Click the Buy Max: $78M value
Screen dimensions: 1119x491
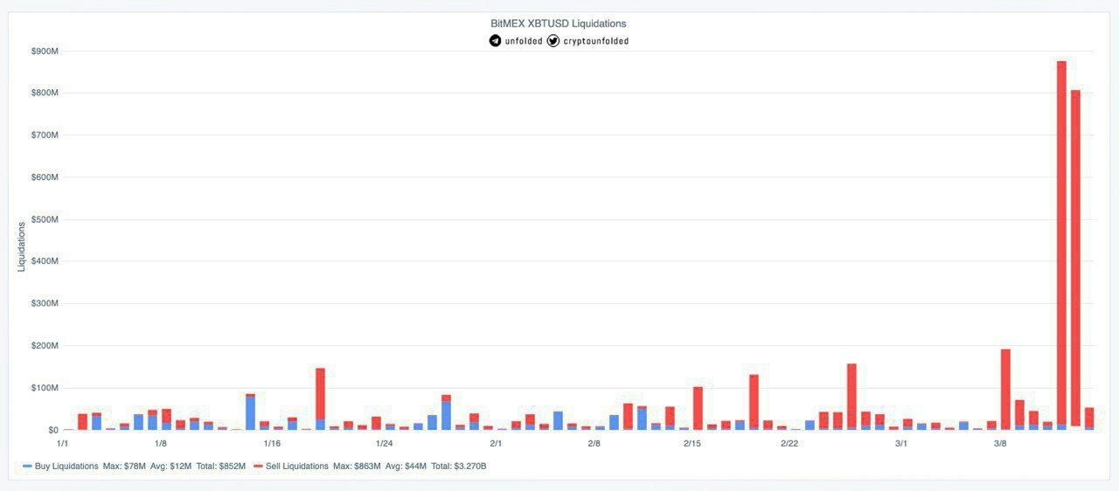point(124,467)
